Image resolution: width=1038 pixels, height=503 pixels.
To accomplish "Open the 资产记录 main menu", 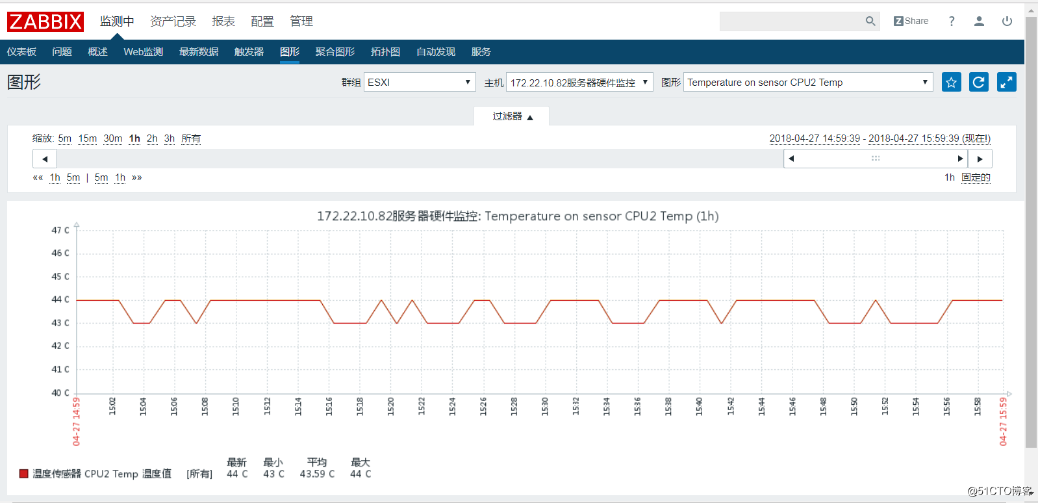I will point(173,21).
